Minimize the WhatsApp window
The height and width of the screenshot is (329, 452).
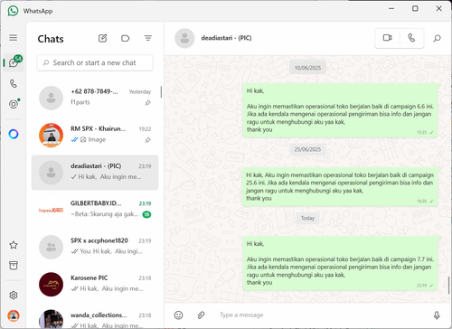(391, 9)
